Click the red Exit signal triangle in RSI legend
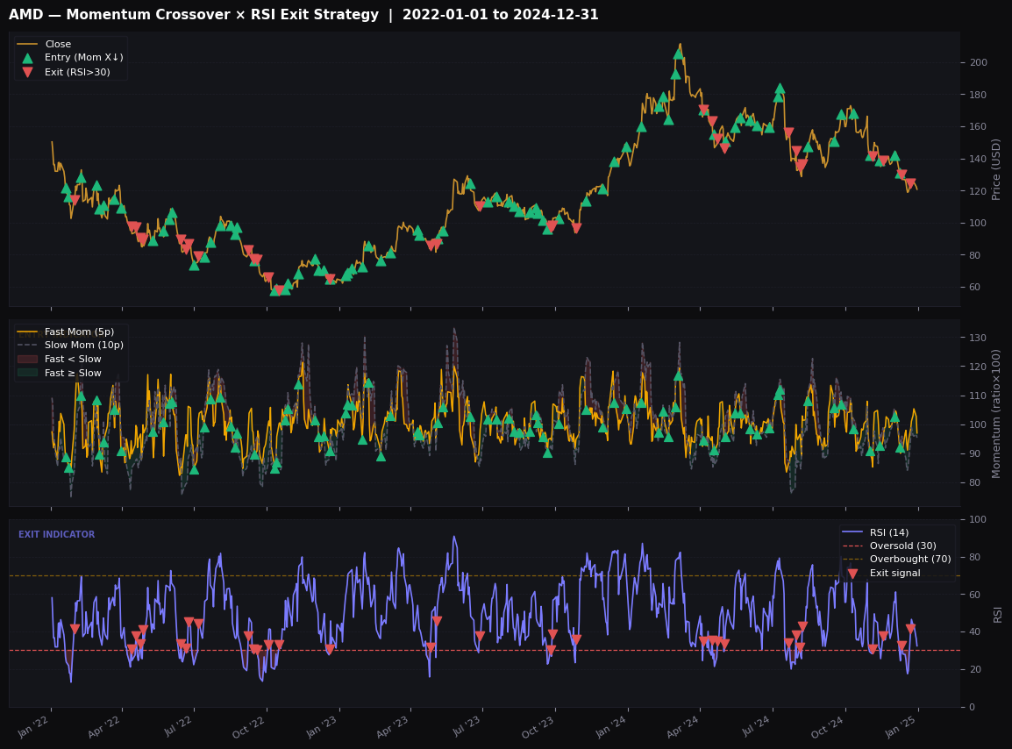1012x749 pixels. pos(852,574)
